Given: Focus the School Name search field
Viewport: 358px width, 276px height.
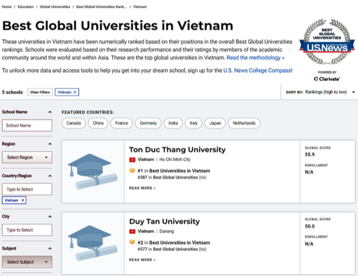Looking at the screenshot, I should click(x=27, y=125).
